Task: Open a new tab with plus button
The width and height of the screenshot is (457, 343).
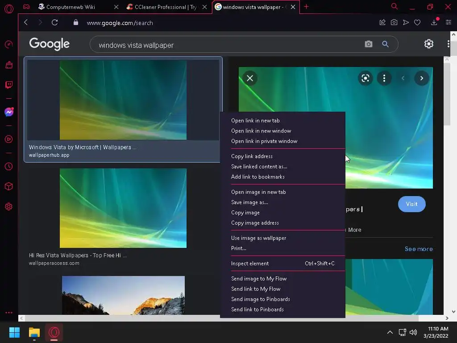Action: point(306,7)
